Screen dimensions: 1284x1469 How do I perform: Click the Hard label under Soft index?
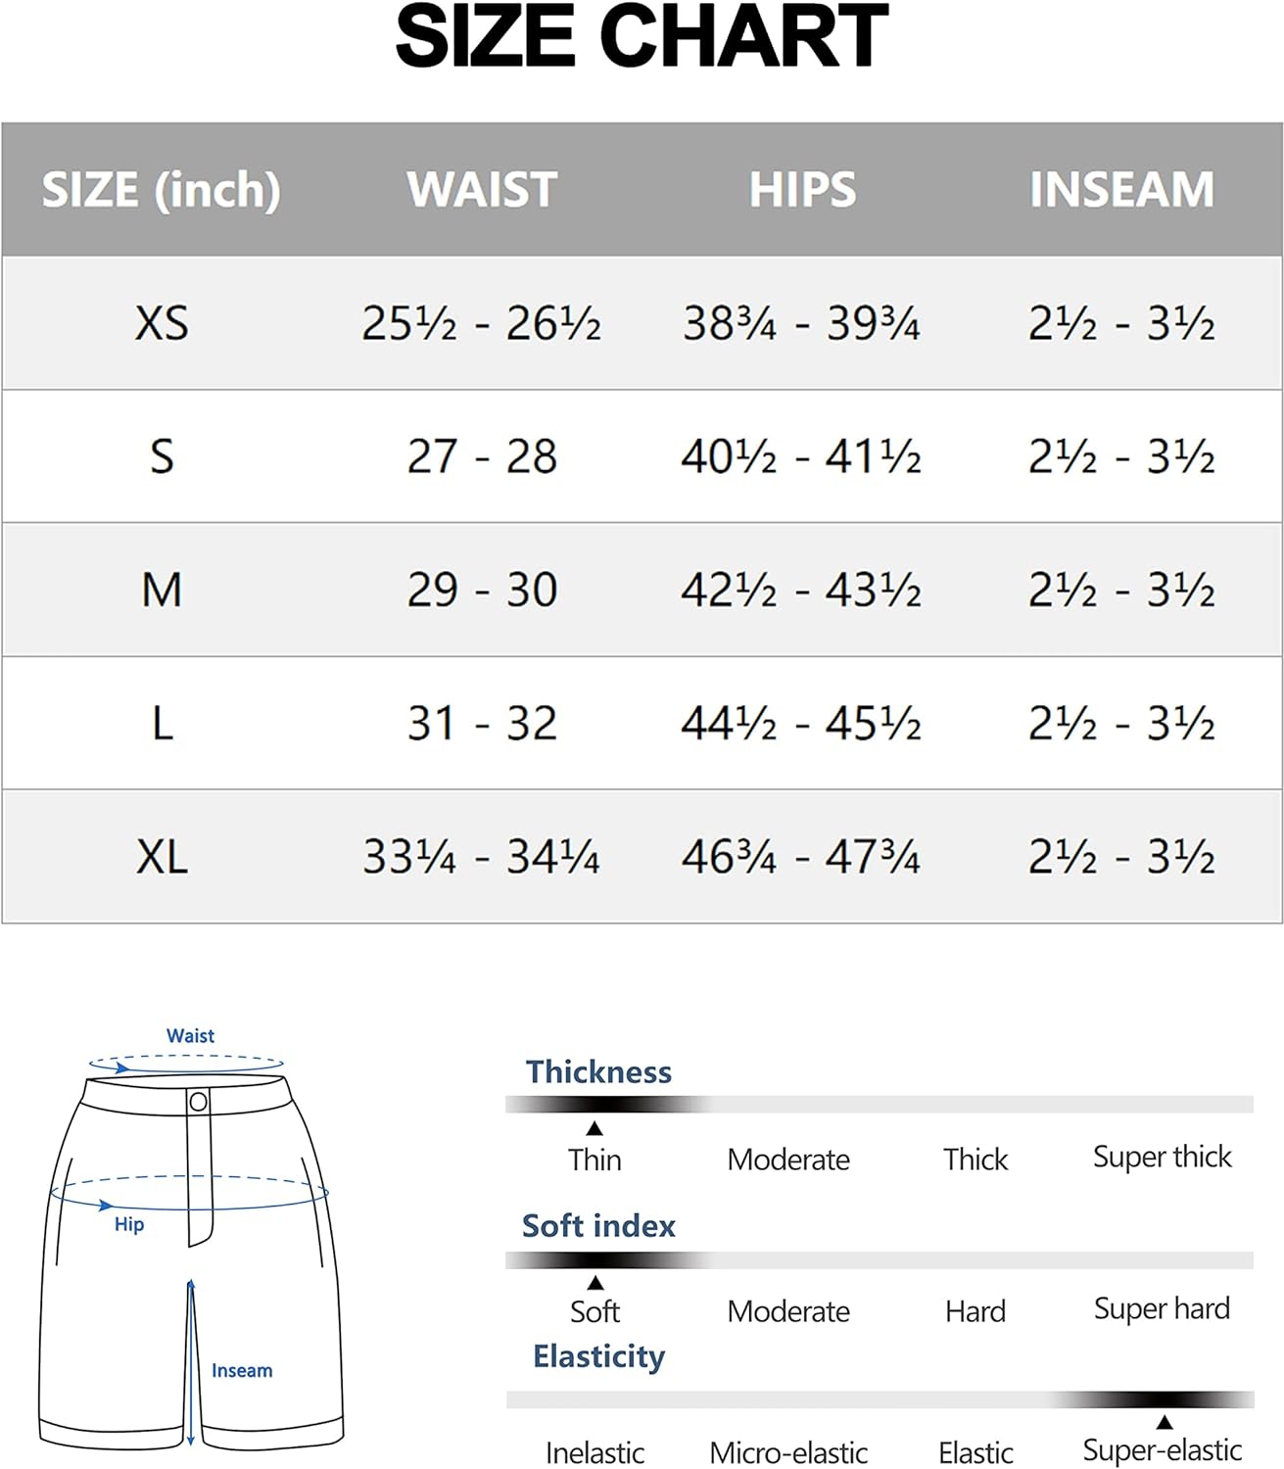[x=975, y=1311]
